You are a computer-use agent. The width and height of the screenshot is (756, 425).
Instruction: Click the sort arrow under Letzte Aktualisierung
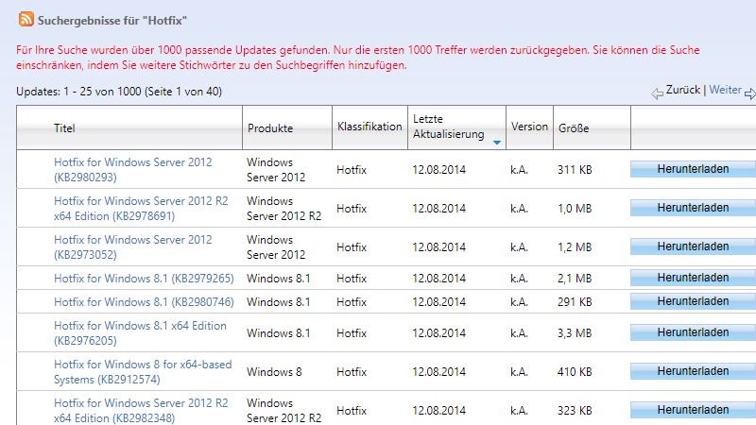point(497,143)
